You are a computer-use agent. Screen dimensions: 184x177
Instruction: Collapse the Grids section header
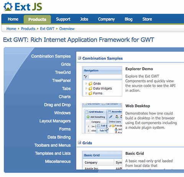click(x=79, y=143)
